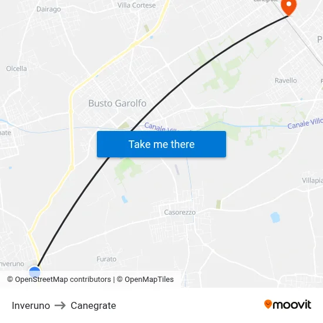Viewport: 323px width, 323px height.
Task: Click the Ravello place label
Action: click(x=286, y=80)
